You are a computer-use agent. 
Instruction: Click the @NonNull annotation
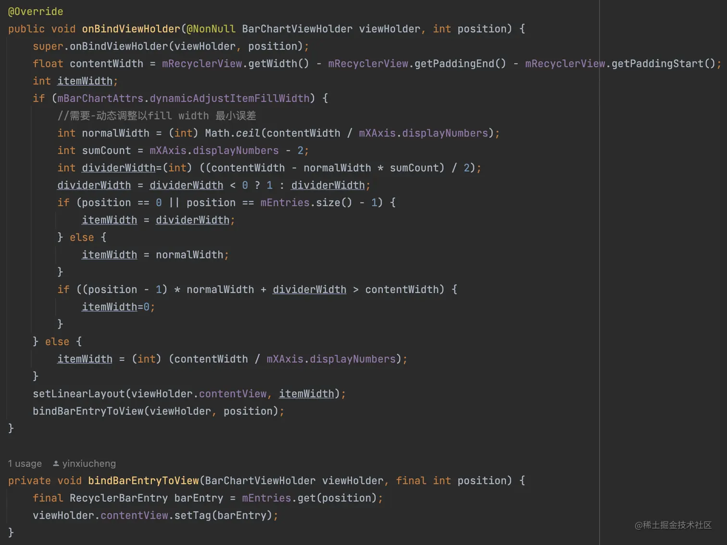211,29
